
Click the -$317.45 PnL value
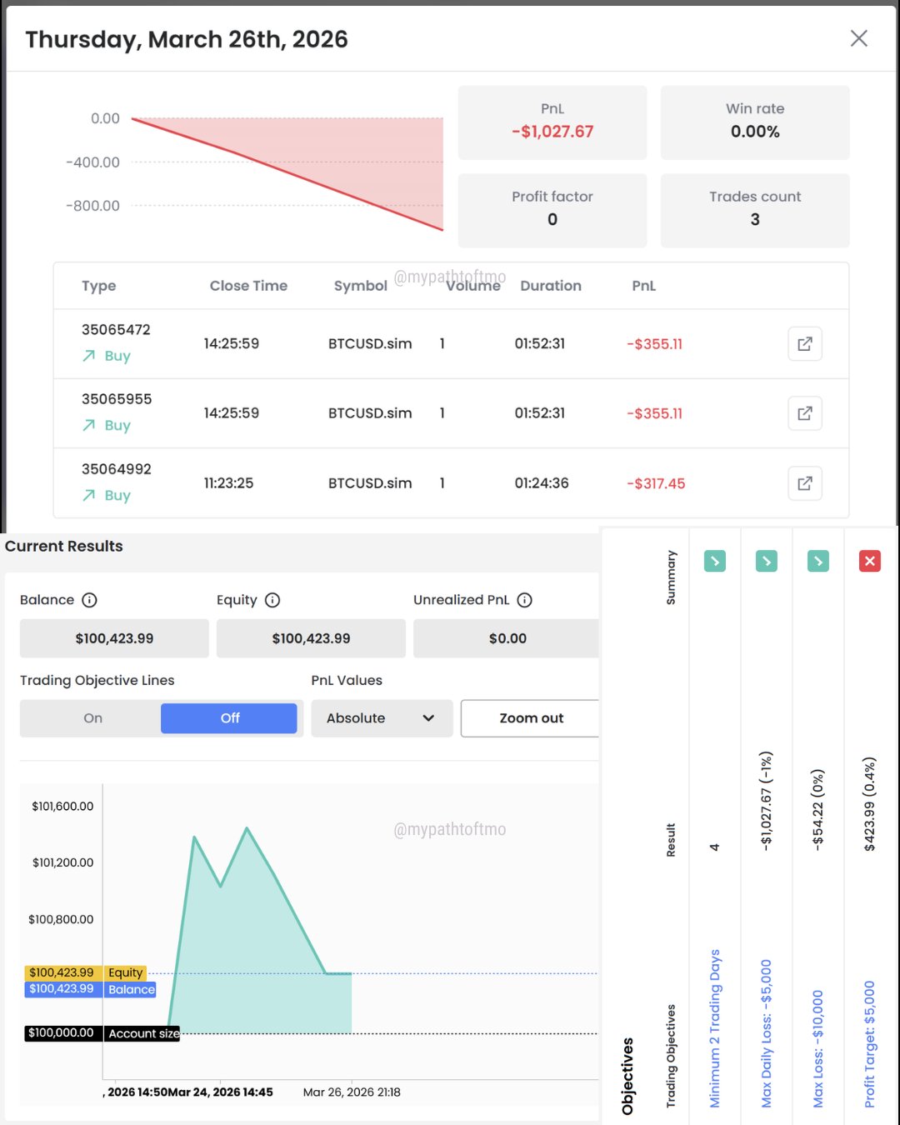[x=656, y=483]
